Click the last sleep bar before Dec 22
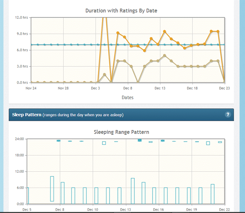Viewport: 245px width, 213px height. coord(212,194)
